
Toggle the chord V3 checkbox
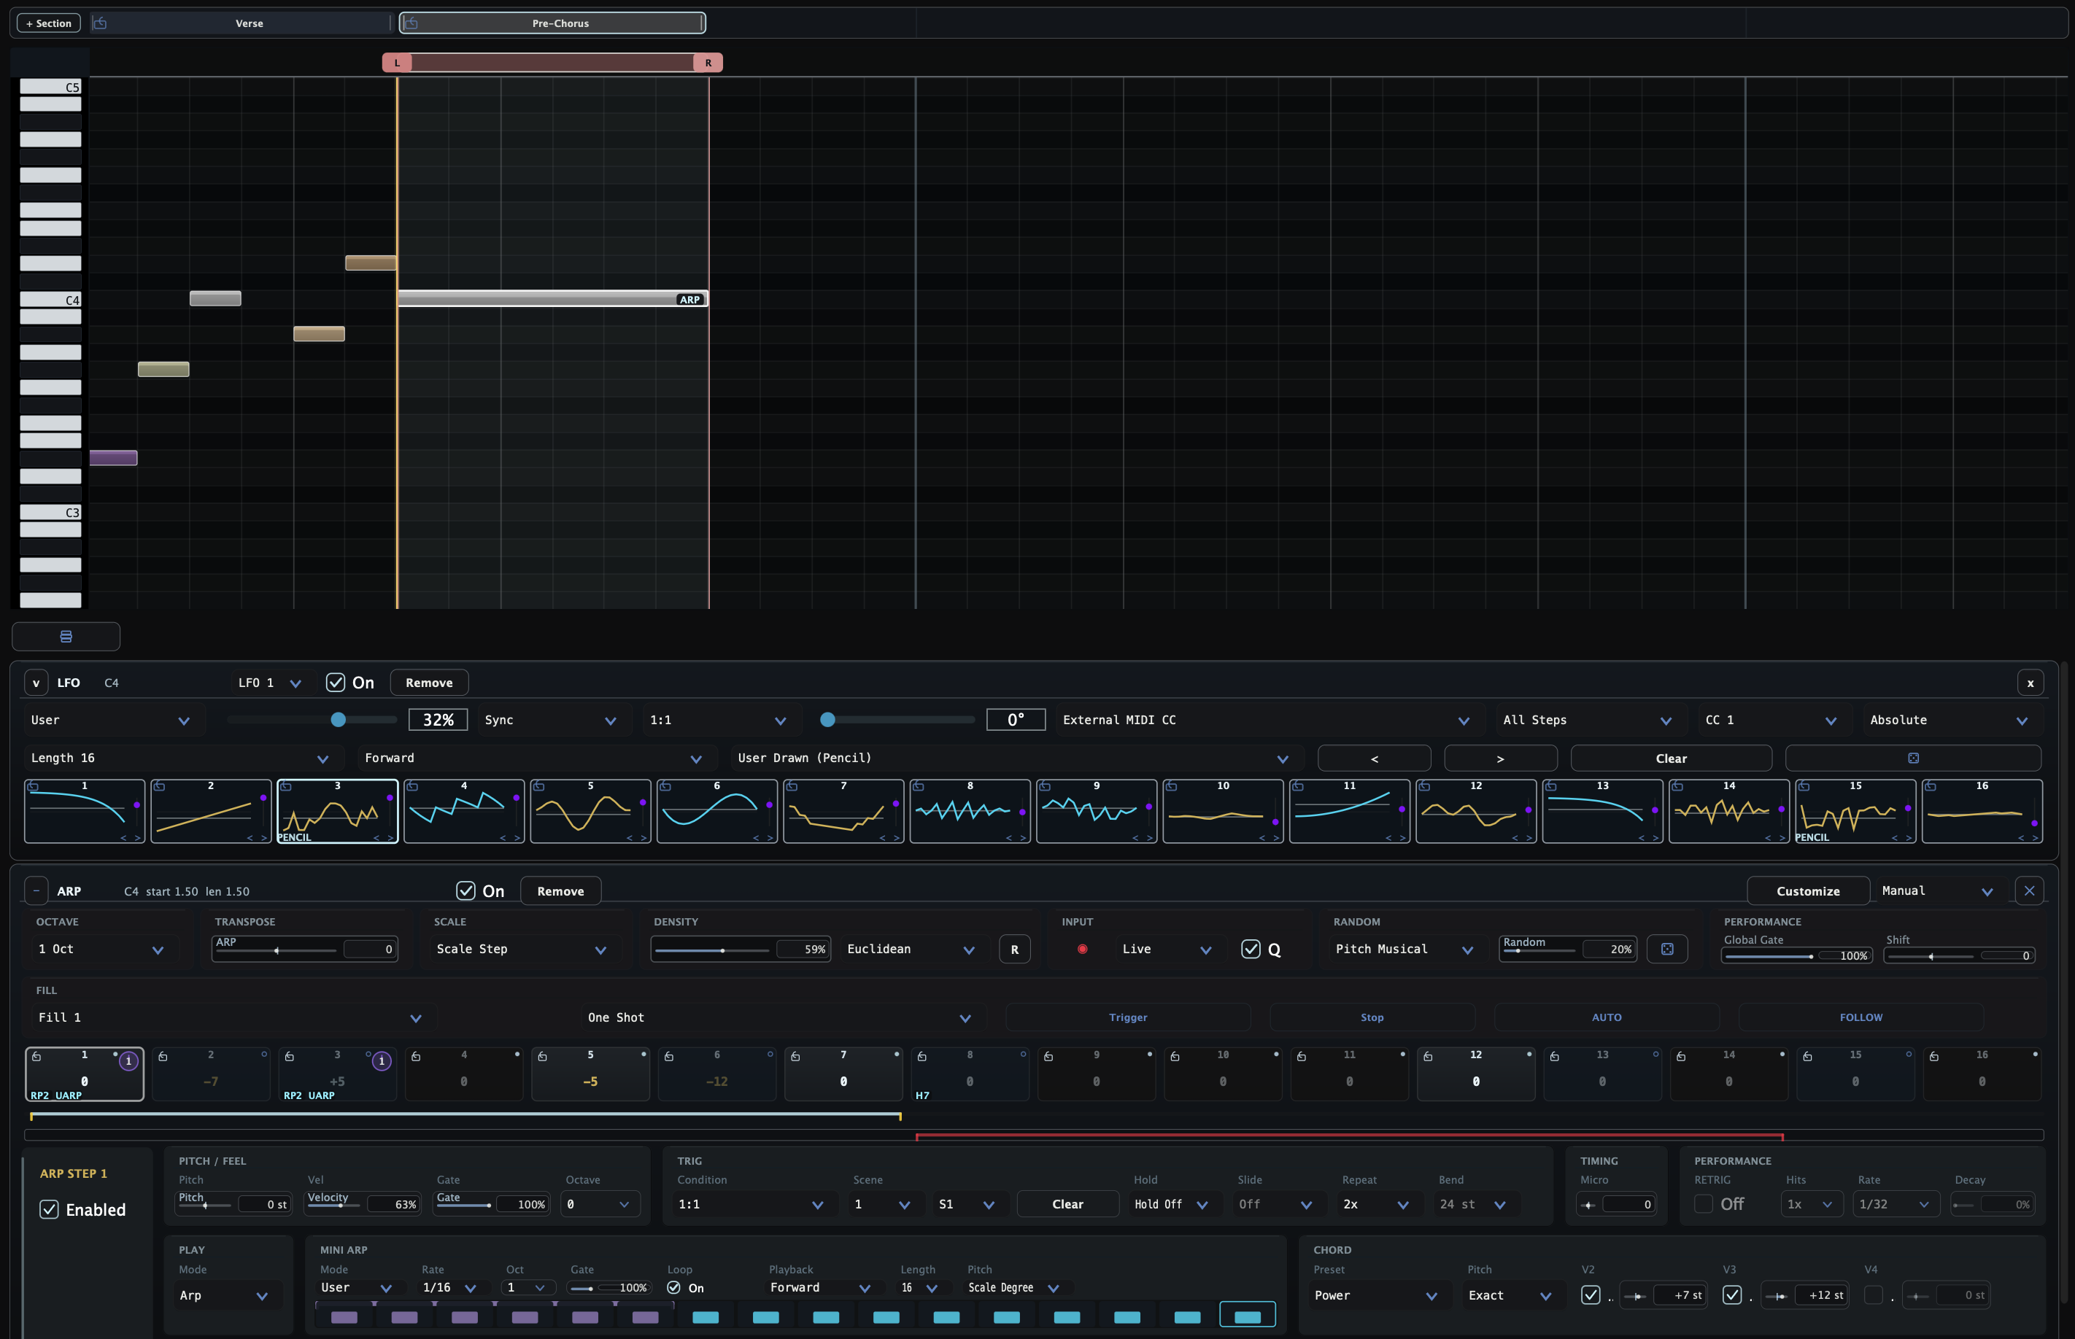click(x=1732, y=1295)
